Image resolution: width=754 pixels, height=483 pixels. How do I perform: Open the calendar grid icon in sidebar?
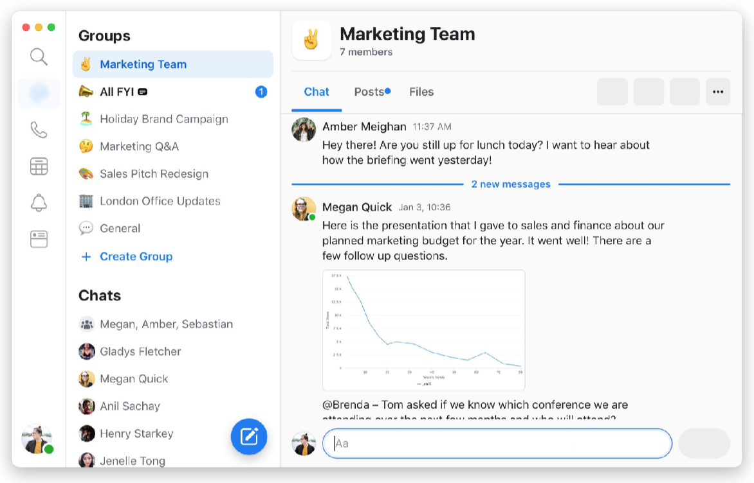coord(39,166)
